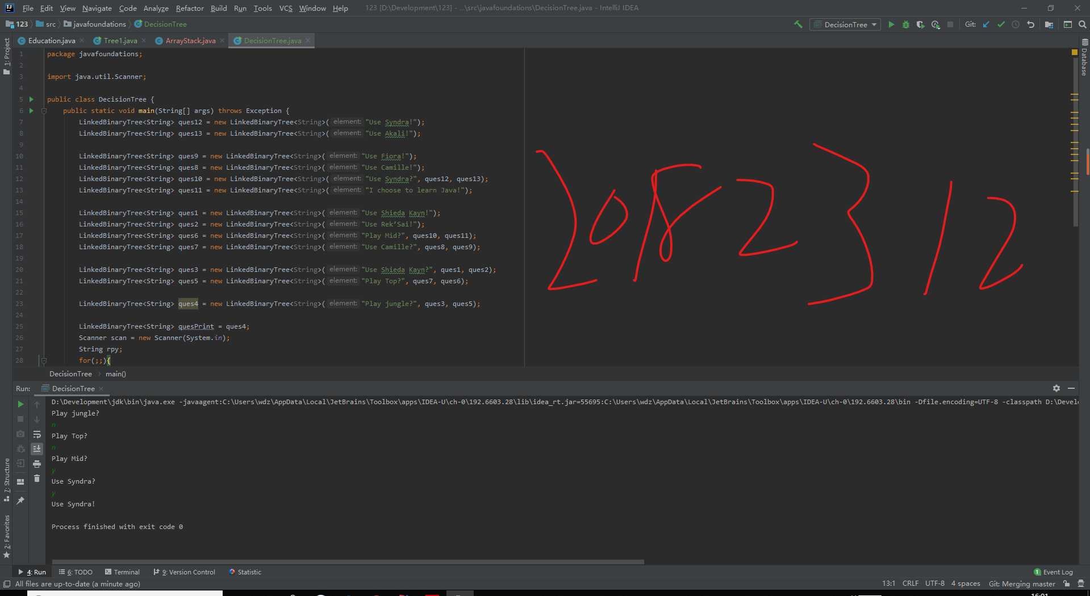Open Search Everywhere magnifier

[x=1082, y=24]
